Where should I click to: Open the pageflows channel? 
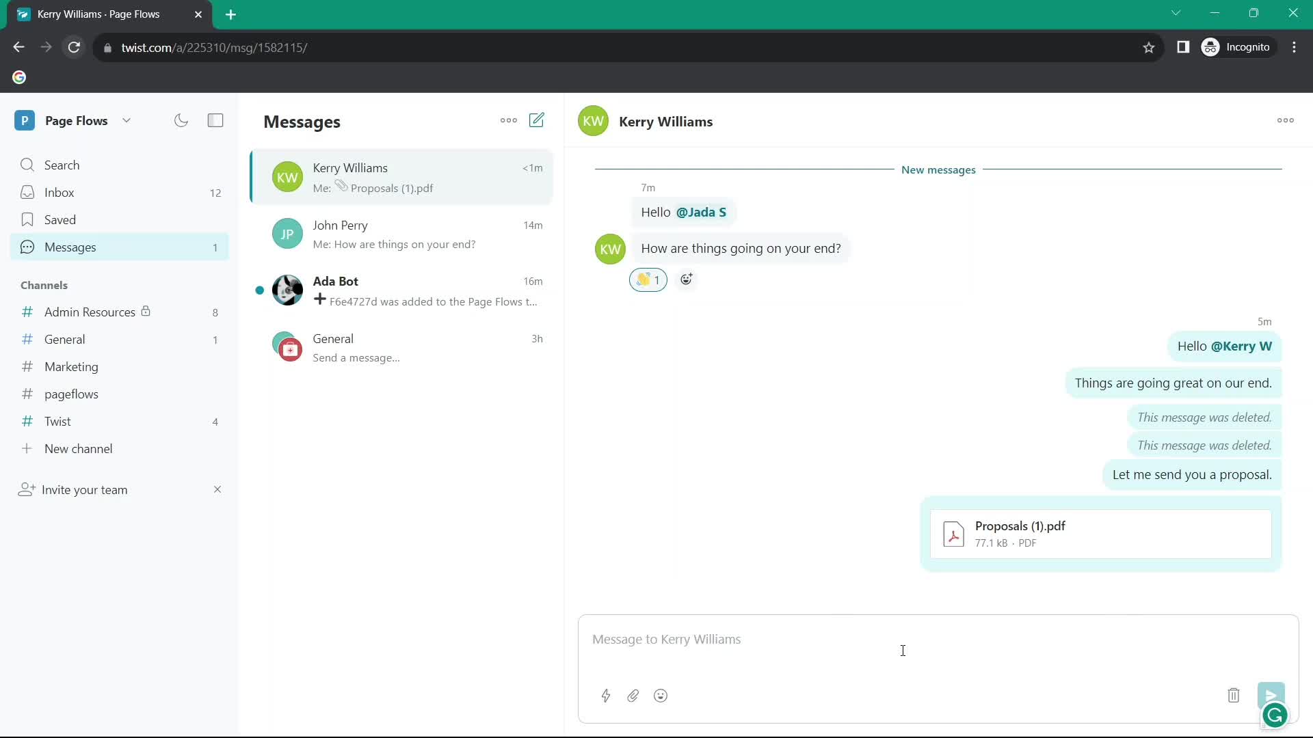point(71,394)
